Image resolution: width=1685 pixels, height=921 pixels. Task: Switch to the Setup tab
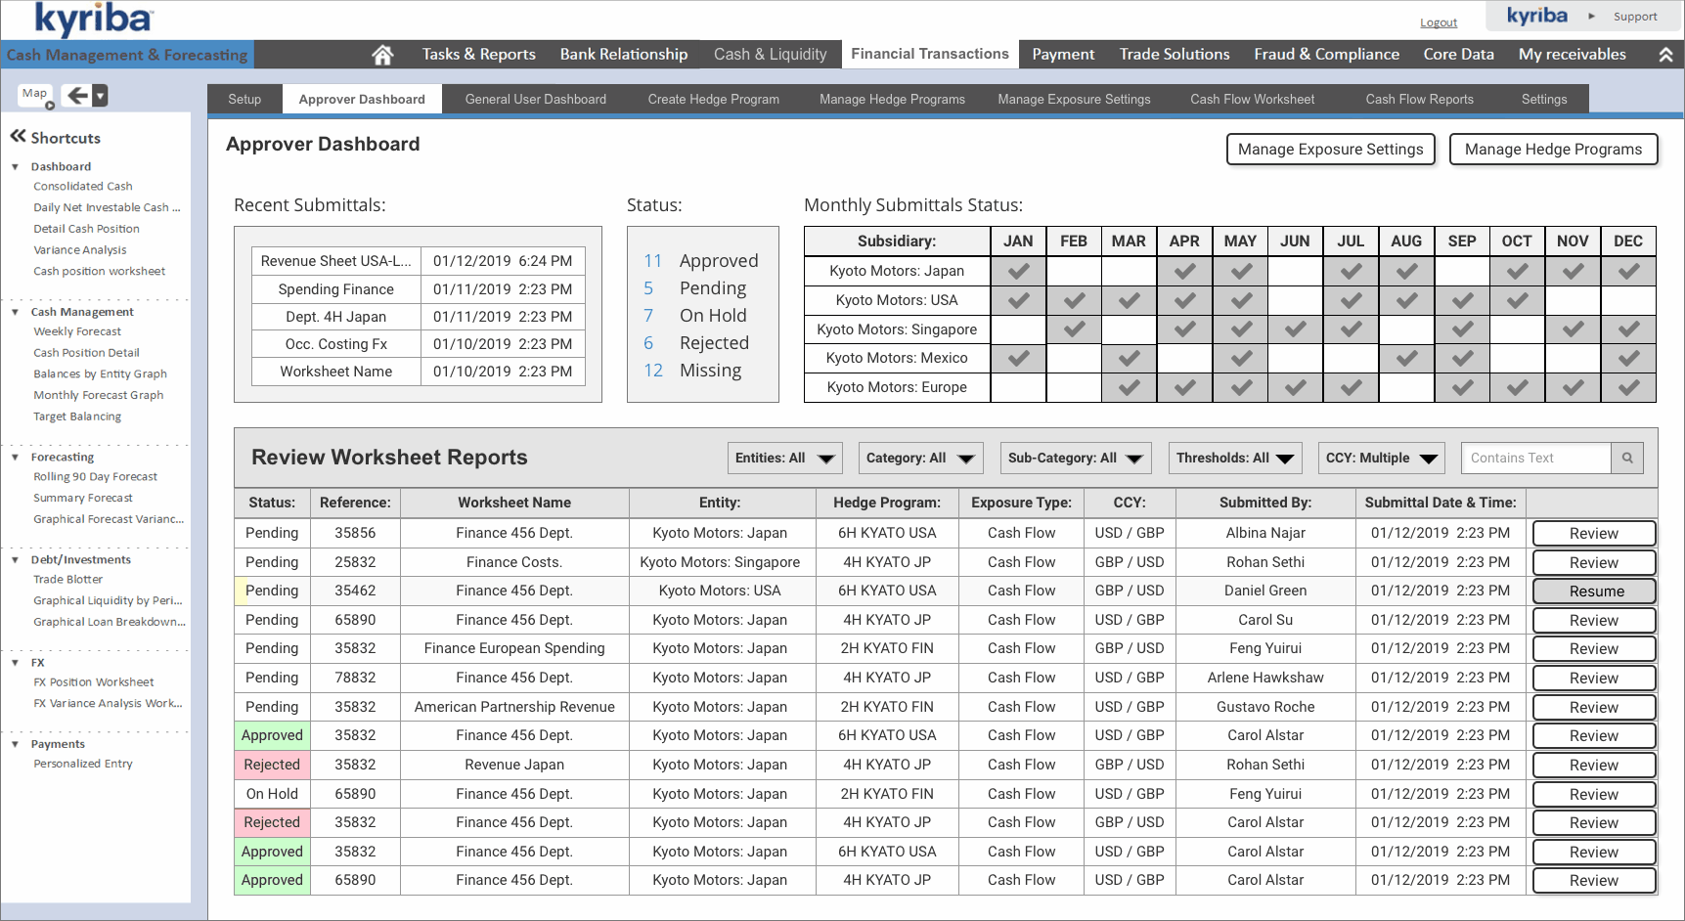(x=244, y=99)
